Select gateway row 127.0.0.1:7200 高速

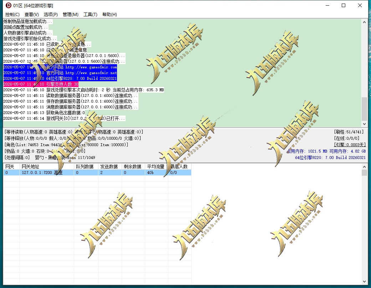tap(97, 173)
